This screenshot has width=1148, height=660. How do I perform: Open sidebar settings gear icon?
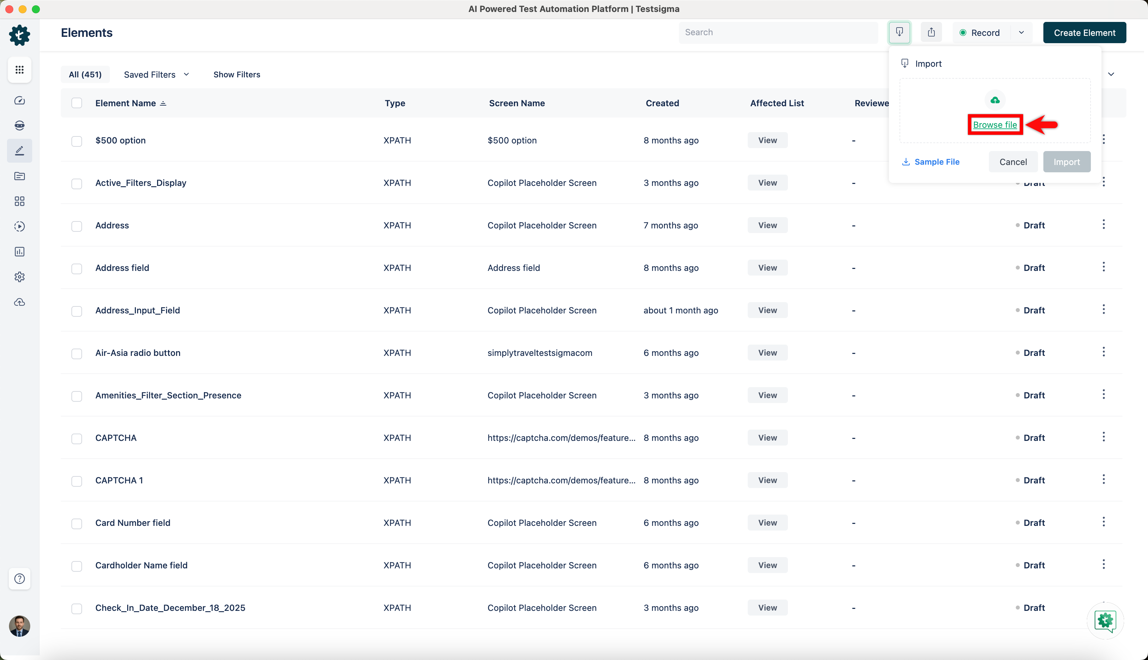(20, 277)
